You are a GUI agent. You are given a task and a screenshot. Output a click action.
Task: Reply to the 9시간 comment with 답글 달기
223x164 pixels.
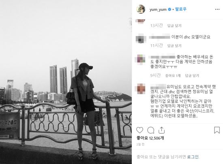click(192, 76)
